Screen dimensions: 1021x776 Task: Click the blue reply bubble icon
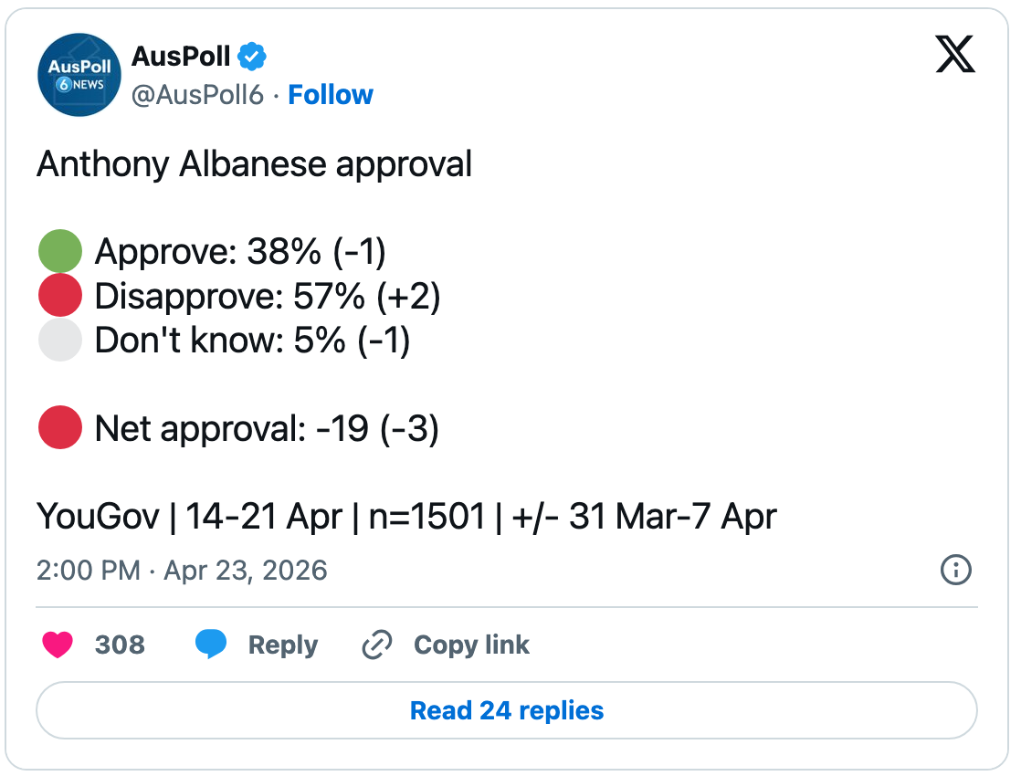click(211, 645)
